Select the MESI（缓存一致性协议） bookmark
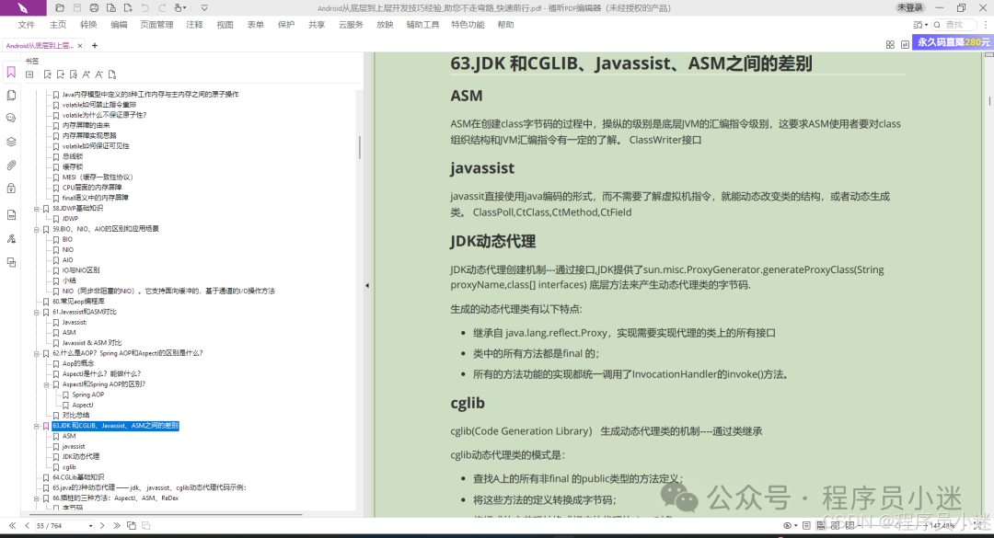This screenshot has height=538, width=994. pos(98,177)
